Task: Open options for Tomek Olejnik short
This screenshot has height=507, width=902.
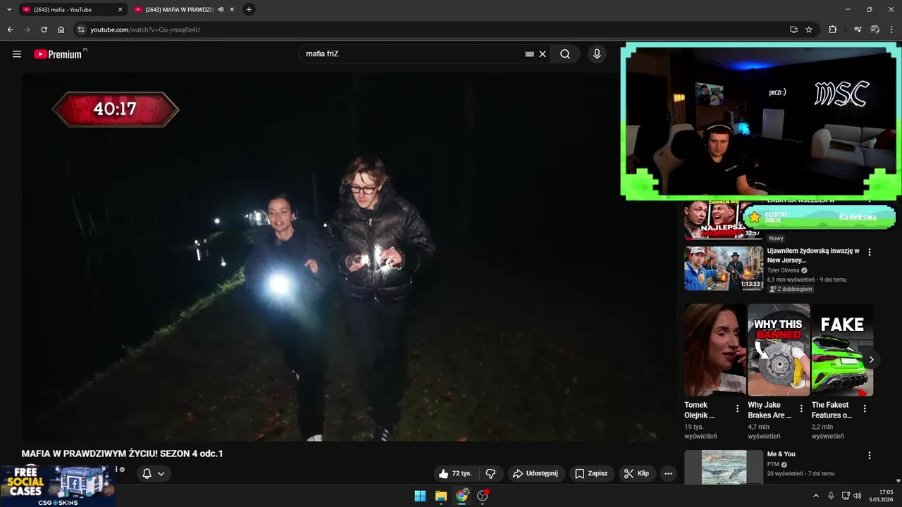Action: pyautogui.click(x=738, y=408)
